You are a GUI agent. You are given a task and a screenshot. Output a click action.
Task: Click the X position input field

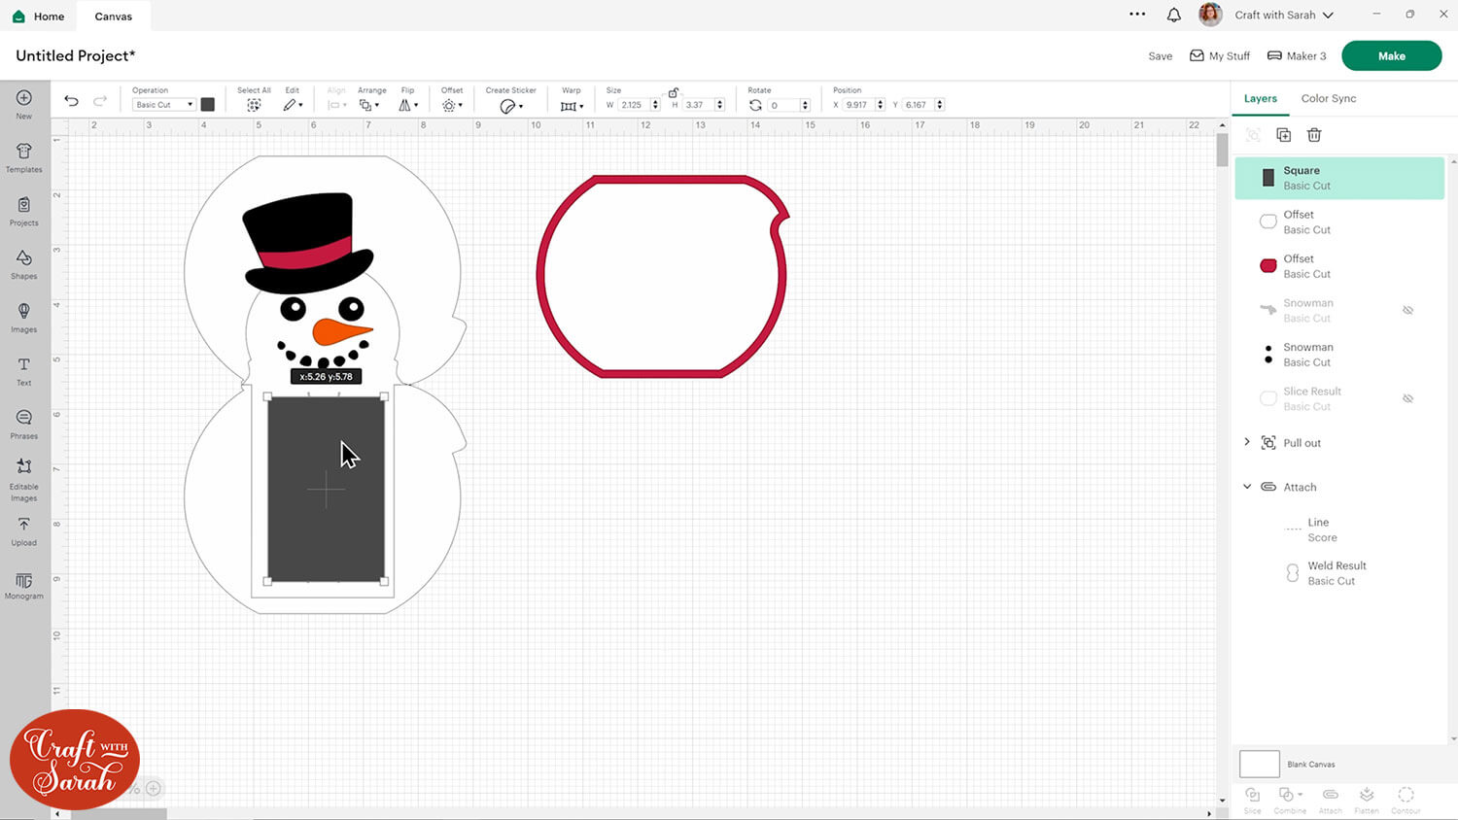pos(858,105)
